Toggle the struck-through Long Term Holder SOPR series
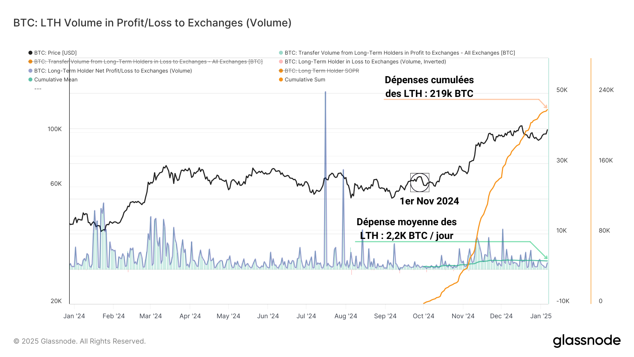The height and width of the screenshot is (357, 634). click(322, 71)
